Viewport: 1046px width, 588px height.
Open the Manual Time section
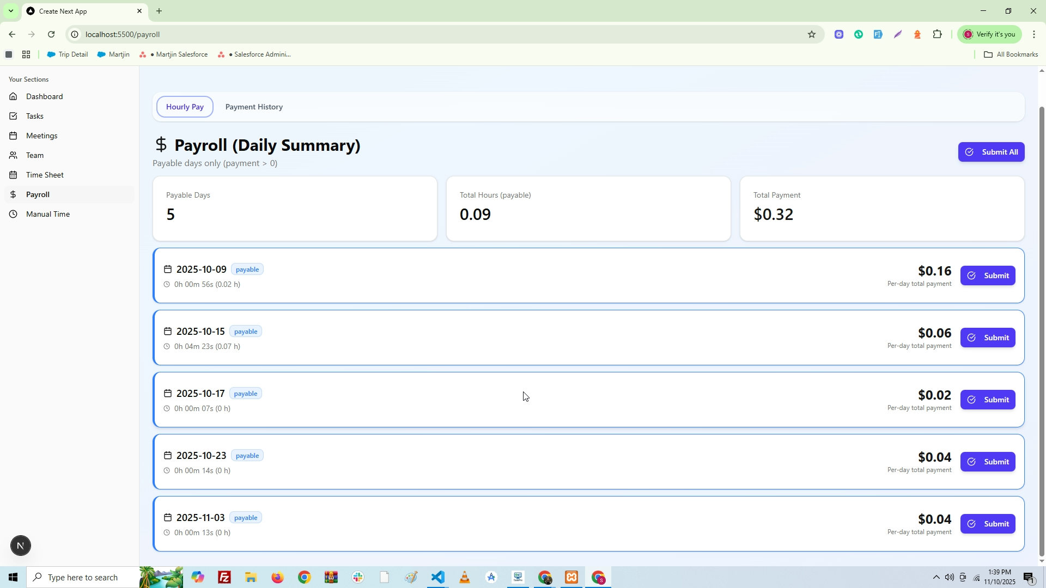pos(47,214)
